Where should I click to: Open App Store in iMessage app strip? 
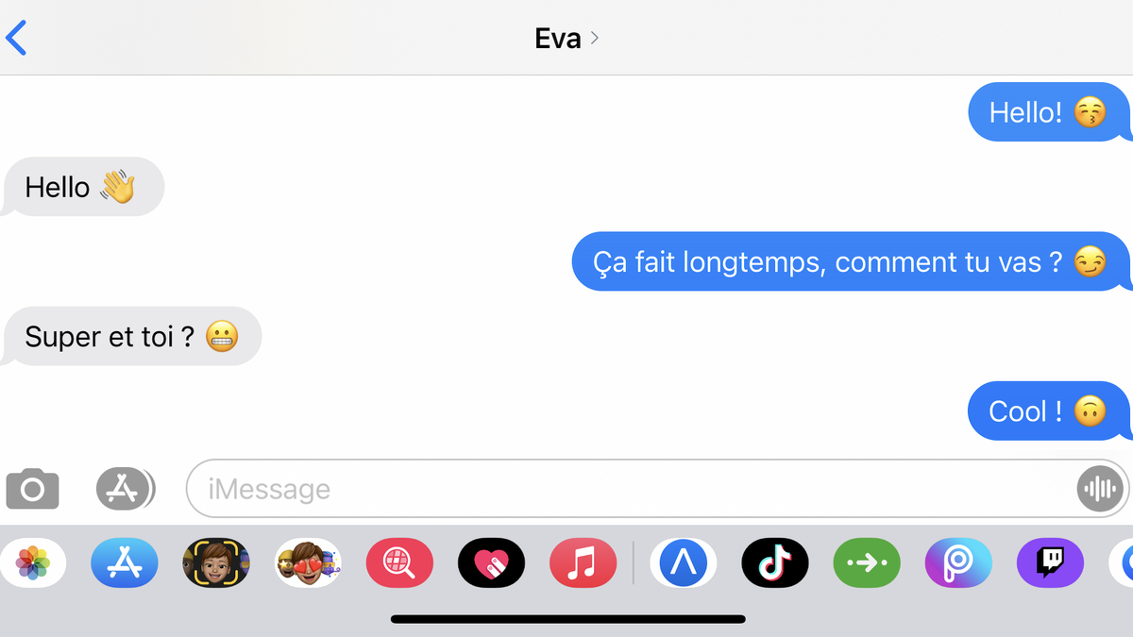click(x=125, y=563)
